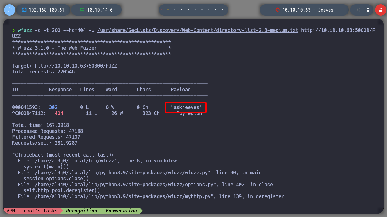Click the "session_options.close()" traceback line

(x=56, y=179)
